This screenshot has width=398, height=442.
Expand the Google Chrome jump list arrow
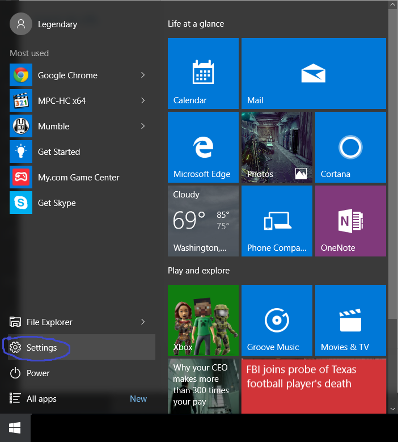pos(143,75)
